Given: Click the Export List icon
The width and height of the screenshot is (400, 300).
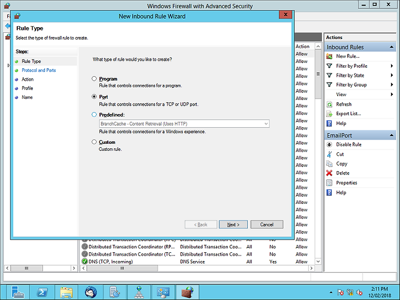Looking at the screenshot, I should (329, 114).
